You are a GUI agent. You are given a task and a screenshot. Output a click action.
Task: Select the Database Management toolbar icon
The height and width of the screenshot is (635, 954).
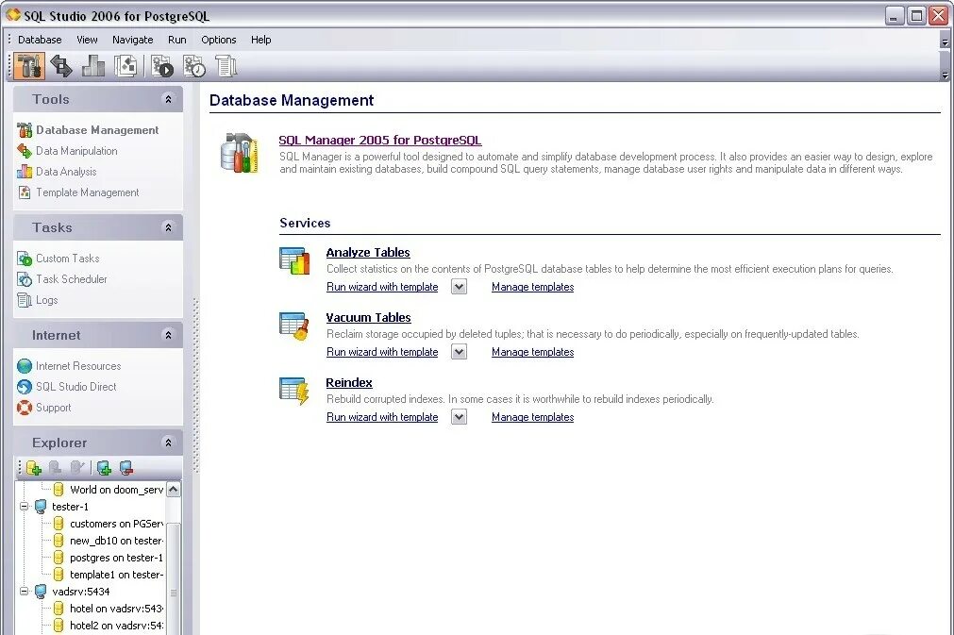tap(28, 66)
